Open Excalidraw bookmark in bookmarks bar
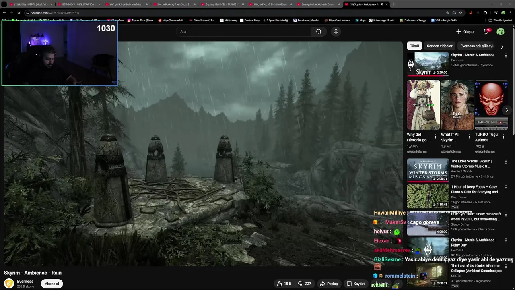The image size is (515, 290). (x=307, y=20)
